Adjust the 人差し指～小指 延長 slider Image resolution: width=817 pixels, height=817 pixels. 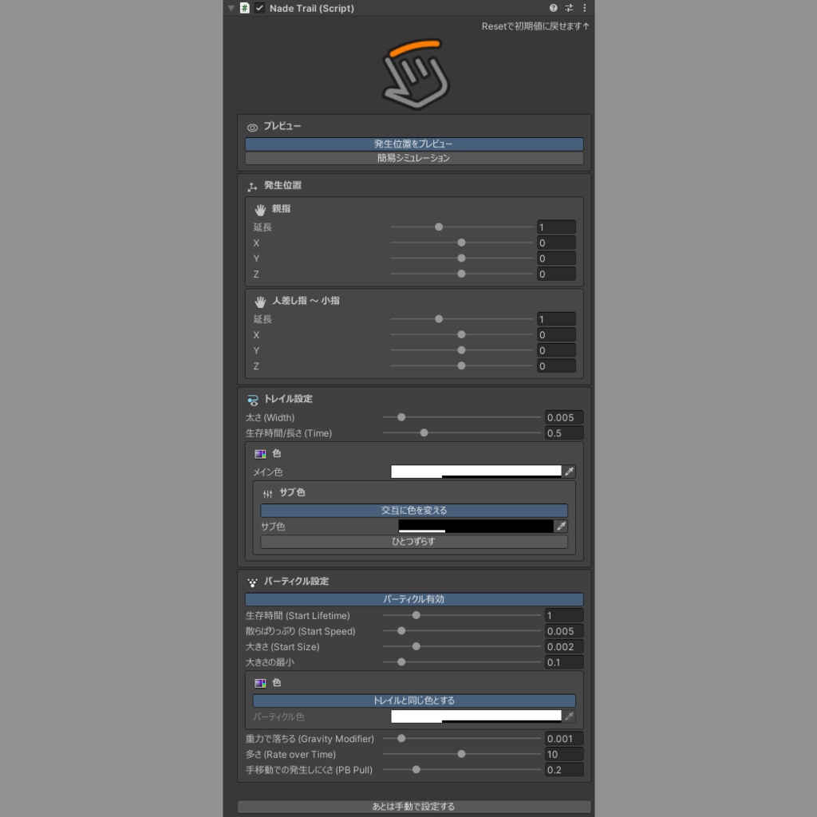pyautogui.click(x=462, y=319)
